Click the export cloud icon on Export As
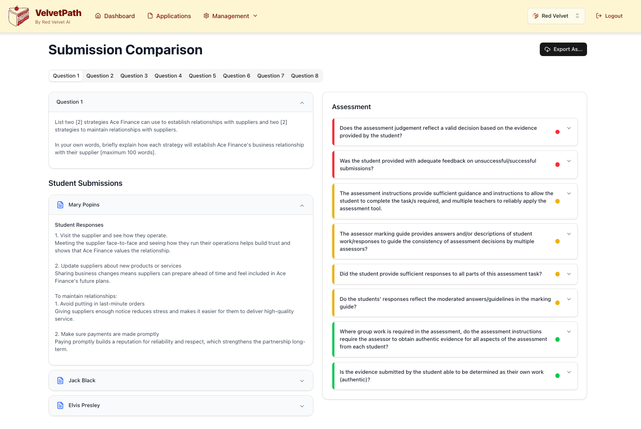 coord(547,49)
